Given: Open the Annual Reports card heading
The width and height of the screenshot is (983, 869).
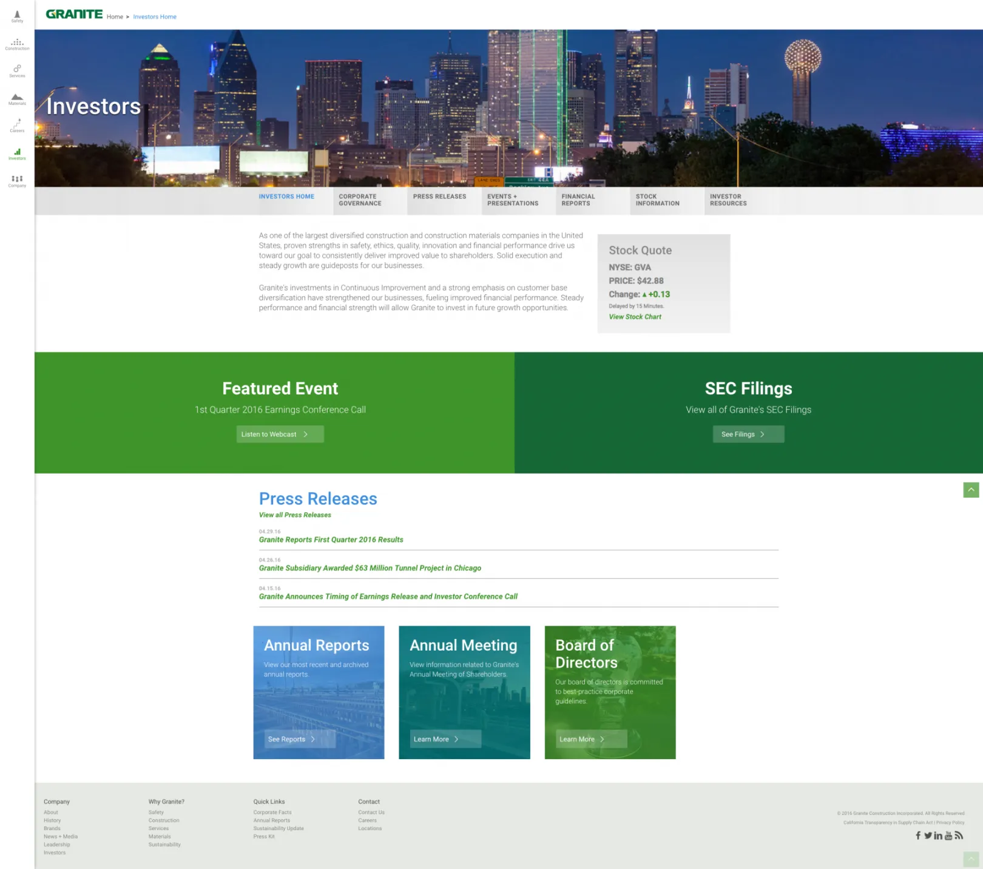Looking at the screenshot, I should tap(316, 645).
